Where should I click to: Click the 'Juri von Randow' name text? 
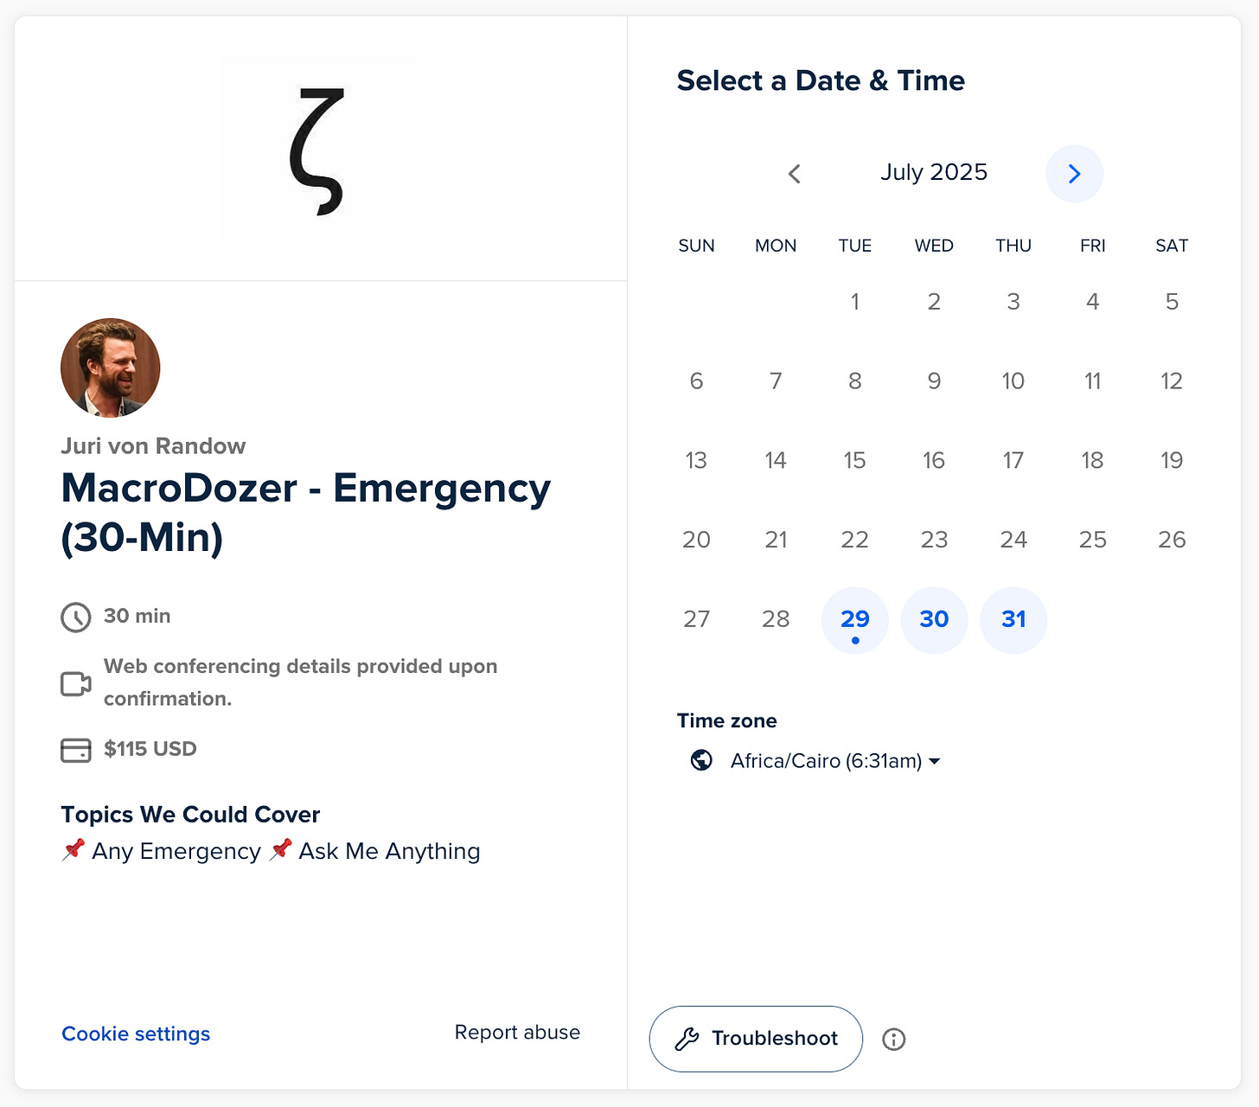point(153,446)
